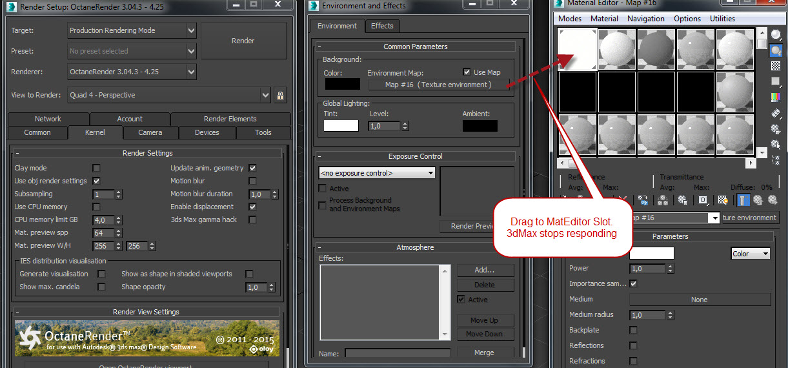788x368 pixels.
Task: Click the Power value field
Action: (x=648, y=269)
